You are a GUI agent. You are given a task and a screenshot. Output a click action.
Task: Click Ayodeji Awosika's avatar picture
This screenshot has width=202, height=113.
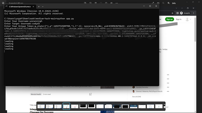[134, 87]
